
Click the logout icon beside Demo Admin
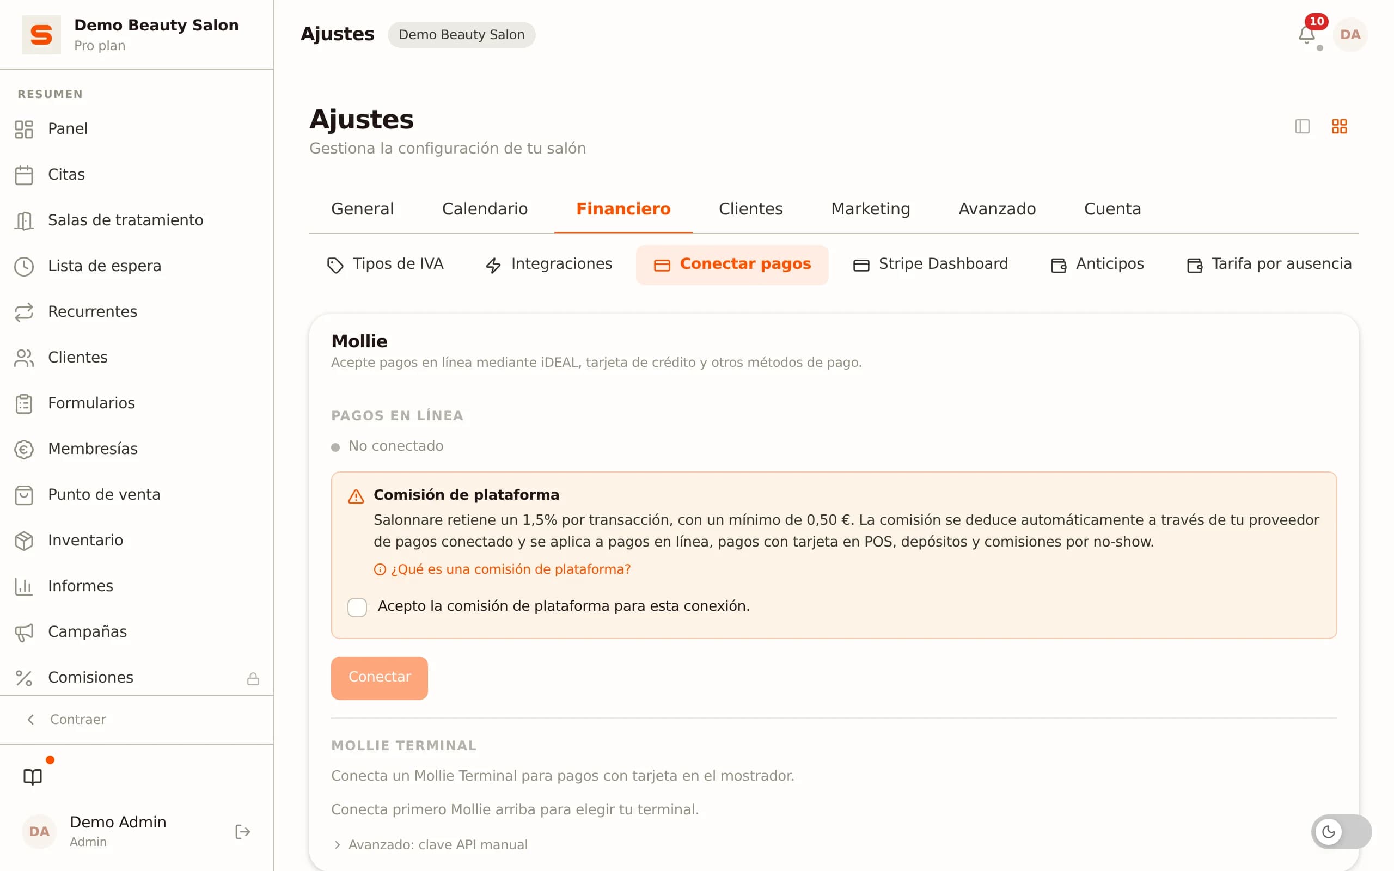coord(242,831)
